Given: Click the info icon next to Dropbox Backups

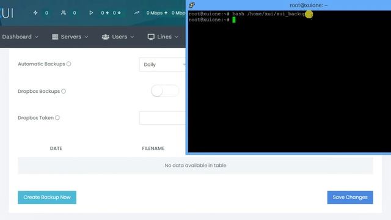Looking at the screenshot, I should (x=64, y=91).
